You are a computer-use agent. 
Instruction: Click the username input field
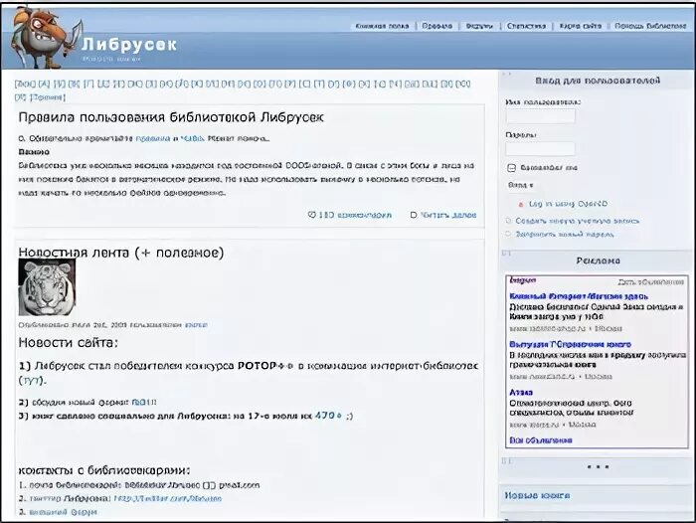pos(540,116)
